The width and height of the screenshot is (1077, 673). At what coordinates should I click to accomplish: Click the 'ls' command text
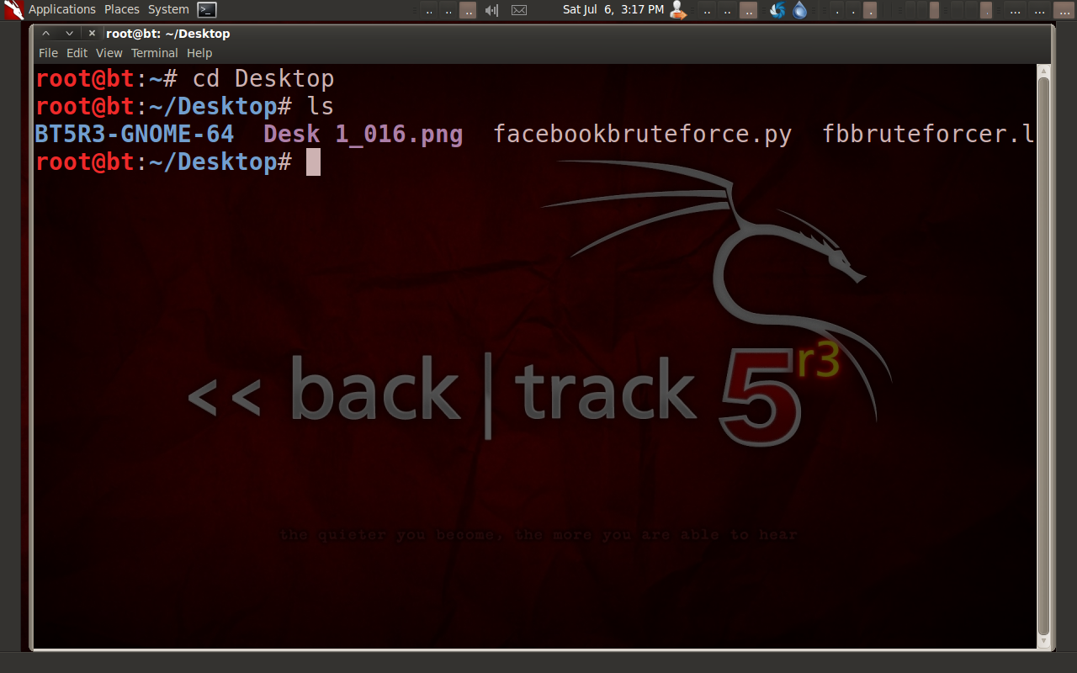(320, 107)
